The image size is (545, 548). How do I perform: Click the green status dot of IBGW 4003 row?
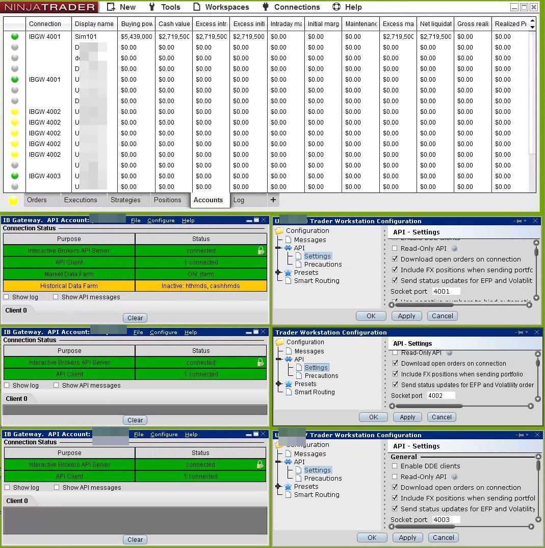(15, 176)
